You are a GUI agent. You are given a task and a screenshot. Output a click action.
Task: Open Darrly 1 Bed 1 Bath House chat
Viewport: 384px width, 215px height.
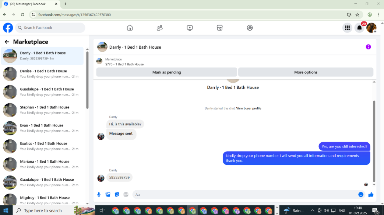tap(42, 56)
